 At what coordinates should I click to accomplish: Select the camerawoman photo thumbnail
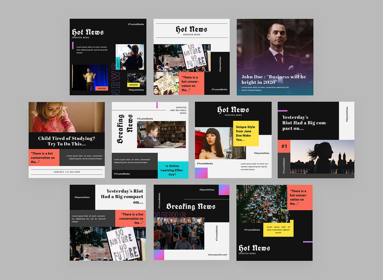pyautogui.click(x=130, y=57)
